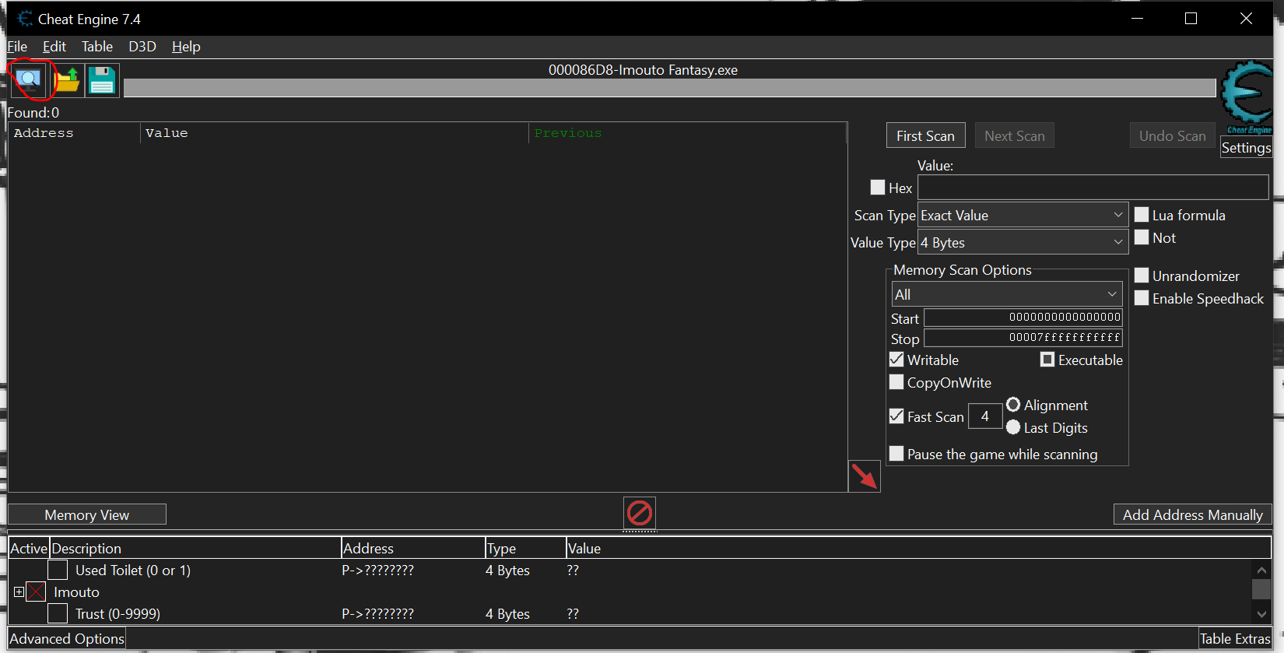Open the Value Type dropdown
Image resolution: width=1284 pixels, height=653 pixels.
point(1022,243)
